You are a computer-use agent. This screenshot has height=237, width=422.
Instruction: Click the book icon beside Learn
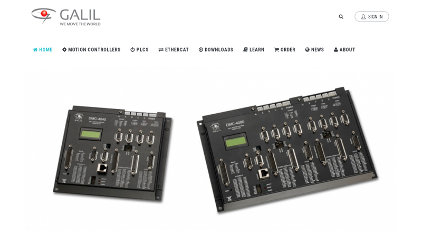[x=245, y=50]
